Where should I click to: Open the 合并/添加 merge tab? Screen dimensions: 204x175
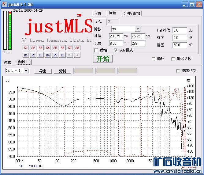coord(132,13)
